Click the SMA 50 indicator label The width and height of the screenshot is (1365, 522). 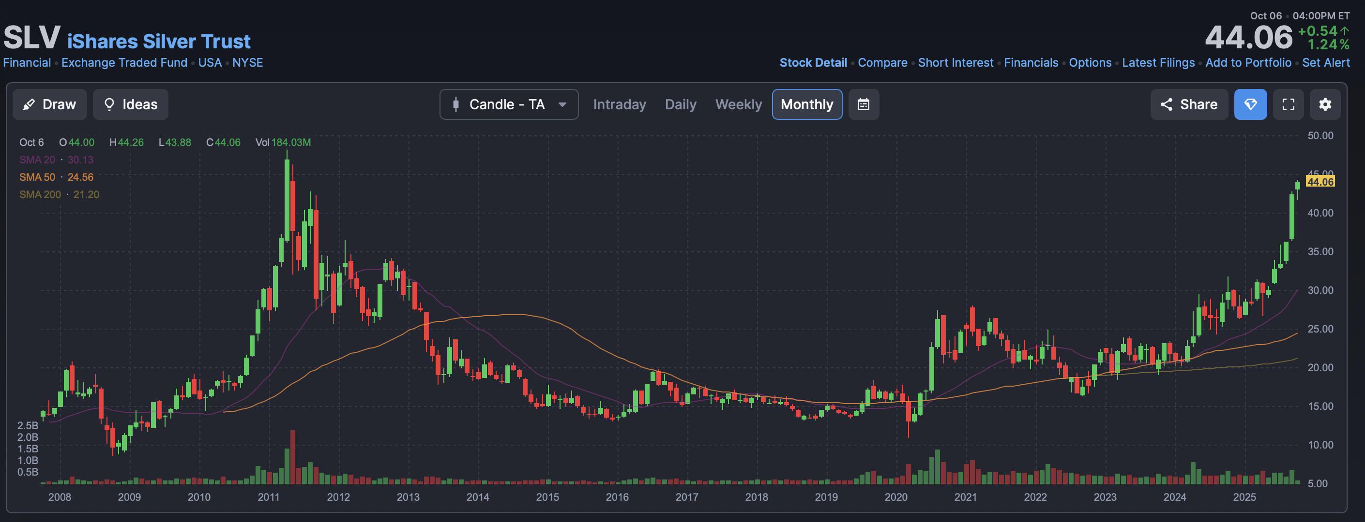[37, 177]
